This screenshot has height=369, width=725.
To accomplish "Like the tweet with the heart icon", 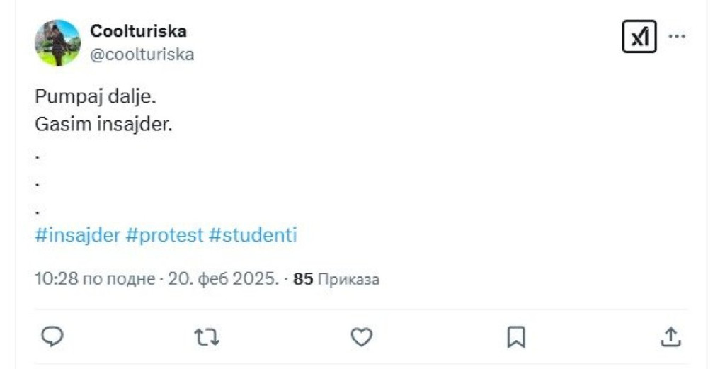I will point(362,338).
